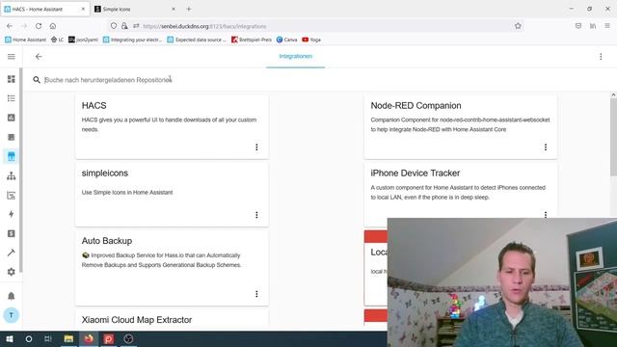
Task: Open the HACS overflow menu at top right
Action: click(x=601, y=57)
